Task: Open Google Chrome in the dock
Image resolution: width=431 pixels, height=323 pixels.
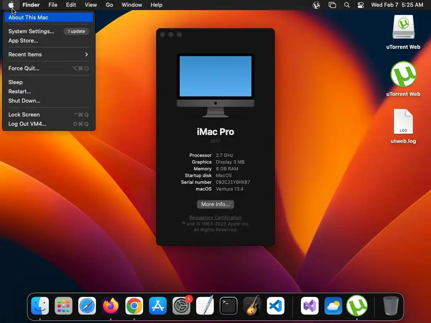Action: [x=134, y=305]
